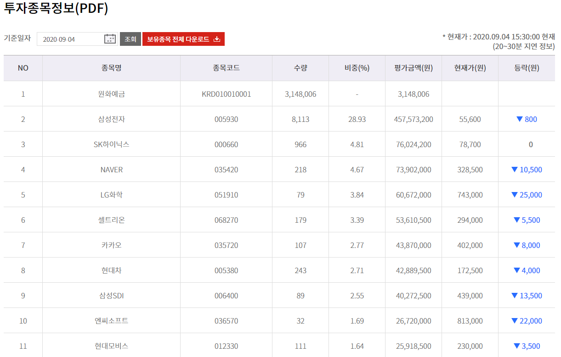Screen dimensions: 561x357
Task: Click the 2020-09-04 date input field
Action: pos(77,39)
